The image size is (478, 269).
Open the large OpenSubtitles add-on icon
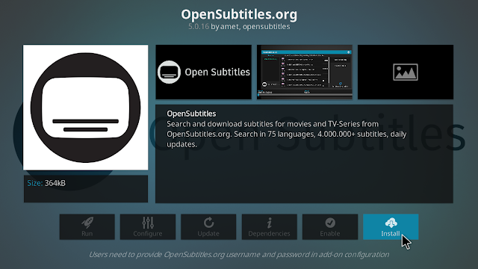86,108
